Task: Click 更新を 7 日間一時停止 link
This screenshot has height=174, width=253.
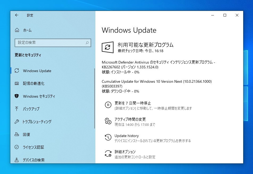Action: [x=133, y=103]
